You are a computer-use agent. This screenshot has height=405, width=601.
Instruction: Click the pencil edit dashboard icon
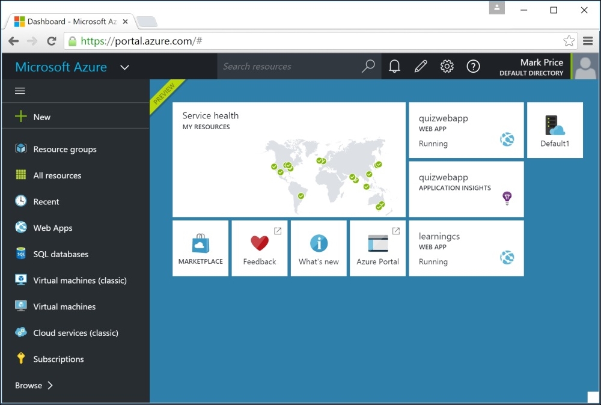point(421,66)
